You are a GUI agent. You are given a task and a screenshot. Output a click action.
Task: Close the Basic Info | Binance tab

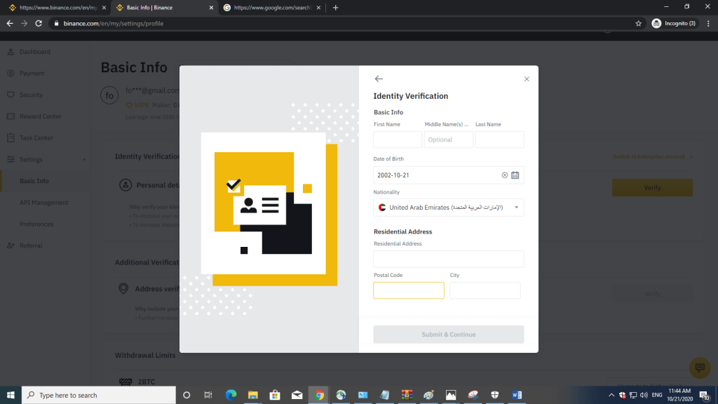pyautogui.click(x=211, y=8)
